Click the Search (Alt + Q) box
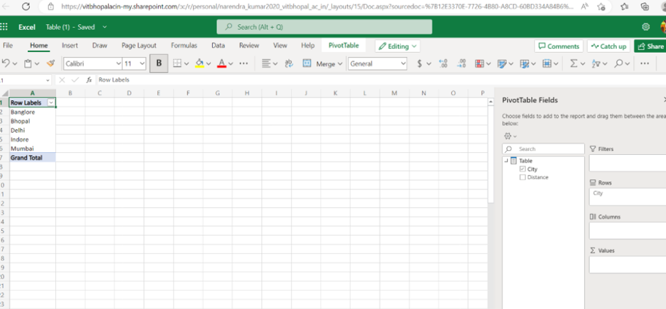Image resolution: width=666 pixels, height=309 pixels. pyautogui.click(x=324, y=27)
